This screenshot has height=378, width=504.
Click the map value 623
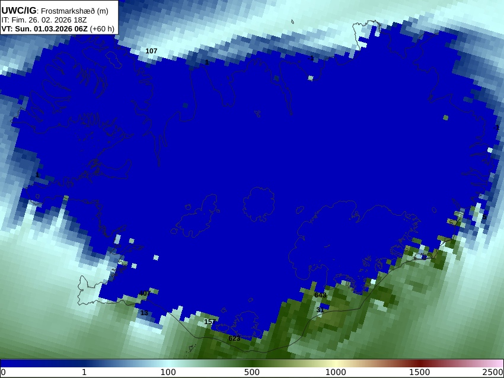tap(234, 338)
